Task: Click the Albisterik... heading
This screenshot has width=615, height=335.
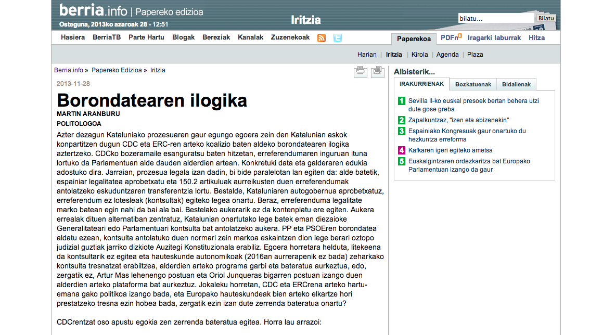Action: 414,72
